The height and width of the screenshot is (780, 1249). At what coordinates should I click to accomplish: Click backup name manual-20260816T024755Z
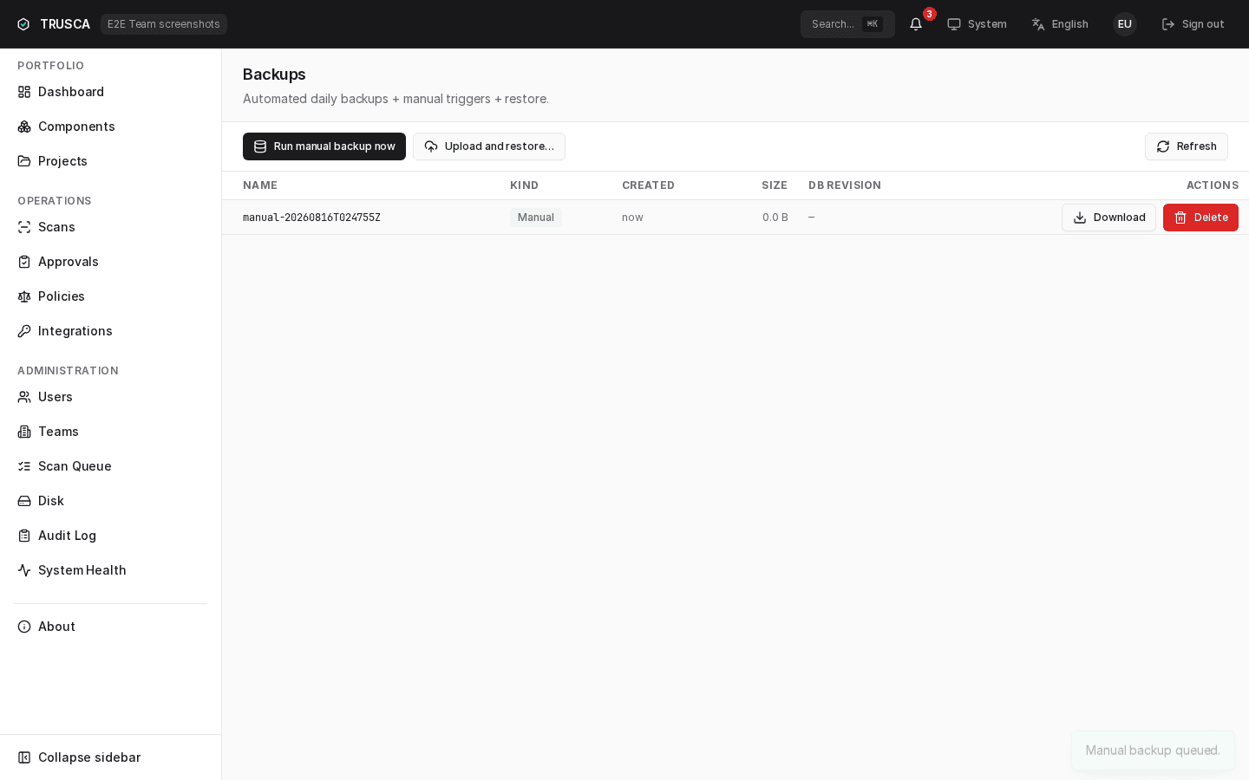click(311, 218)
